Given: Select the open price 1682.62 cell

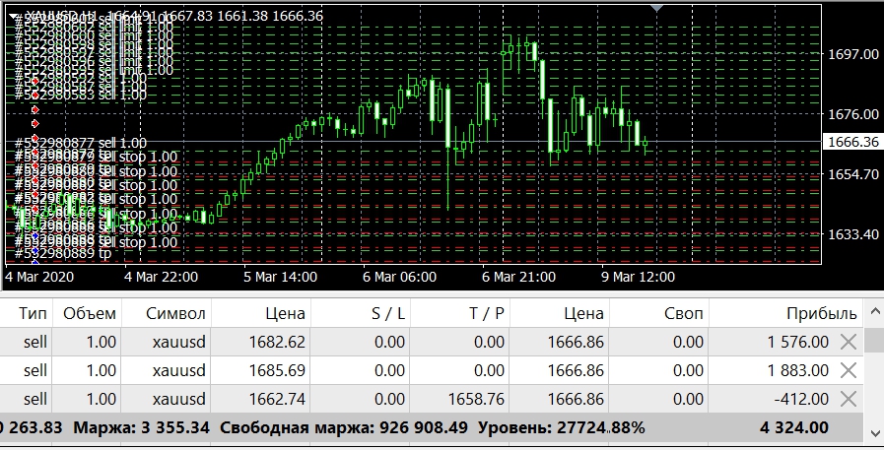Looking at the screenshot, I should click(x=277, y=342).
